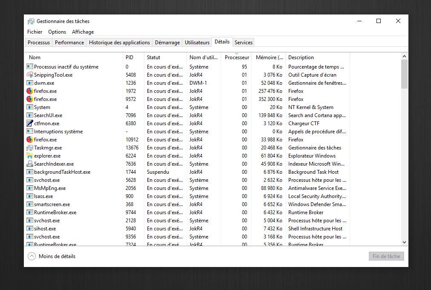Viewport: 431px width, 290px height.
Task: Select the Chargeur CTF description
Action: click(x=304, y=123)
